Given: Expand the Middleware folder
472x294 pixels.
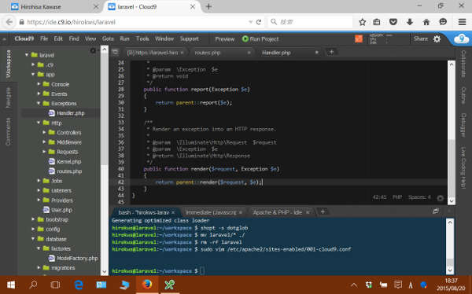Looking at the screenshot, I should [44, 141].
